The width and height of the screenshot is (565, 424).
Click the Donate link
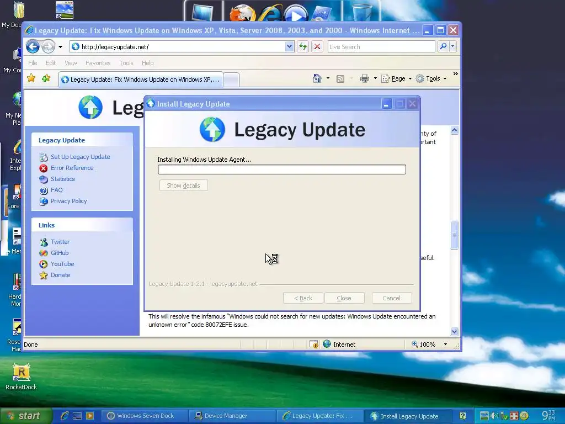(x=60, y=275)
